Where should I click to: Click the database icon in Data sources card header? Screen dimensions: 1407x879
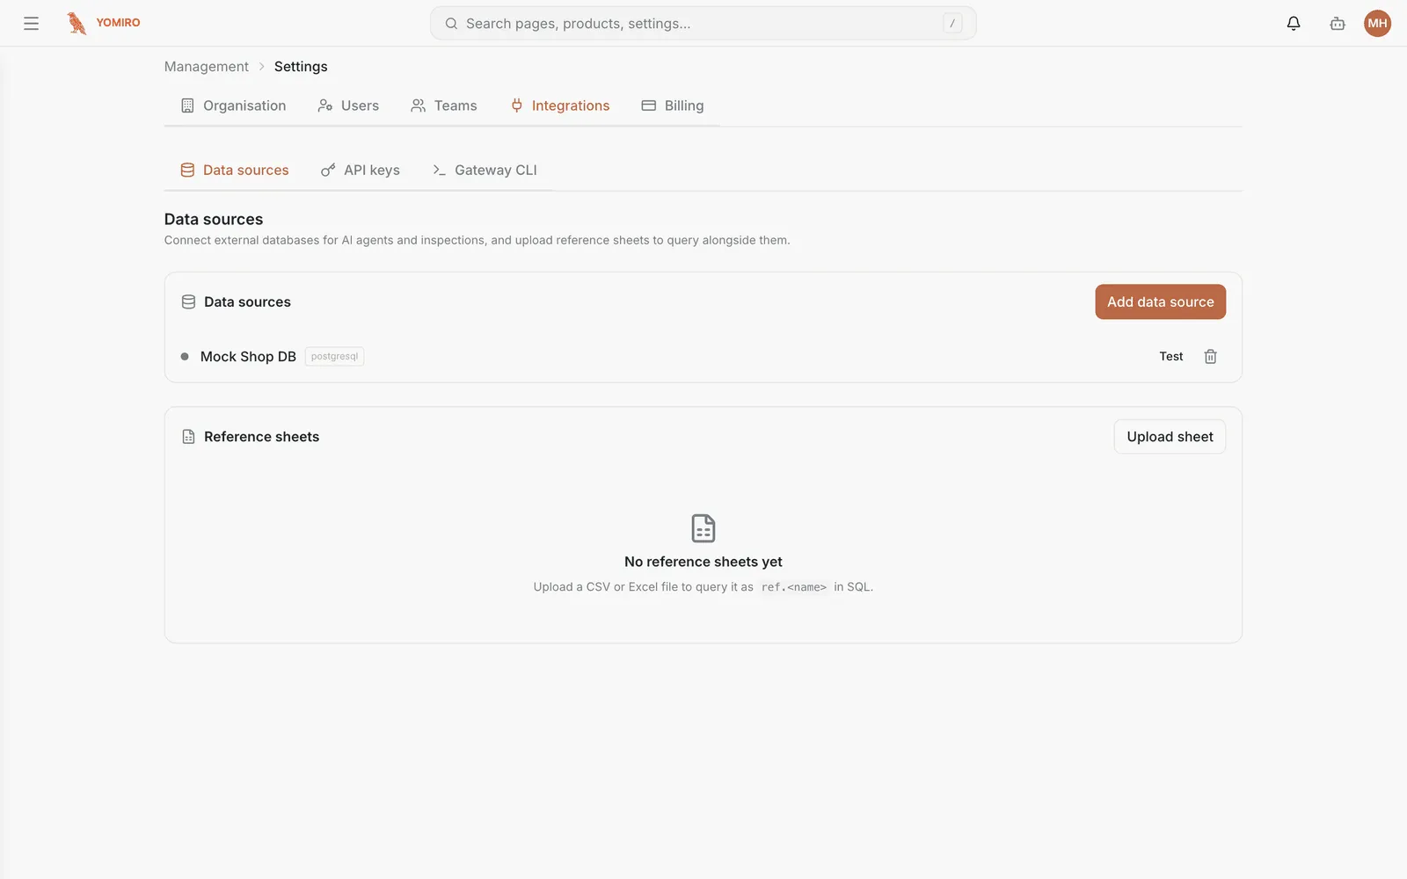pos(188,301)
